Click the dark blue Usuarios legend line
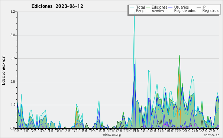The height and width of the screenshot is (138, 223). [x=170, y=7]
